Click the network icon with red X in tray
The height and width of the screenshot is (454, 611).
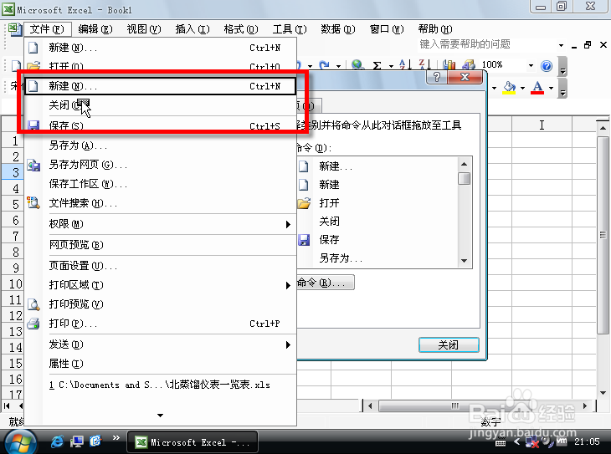tap(531, 442)
